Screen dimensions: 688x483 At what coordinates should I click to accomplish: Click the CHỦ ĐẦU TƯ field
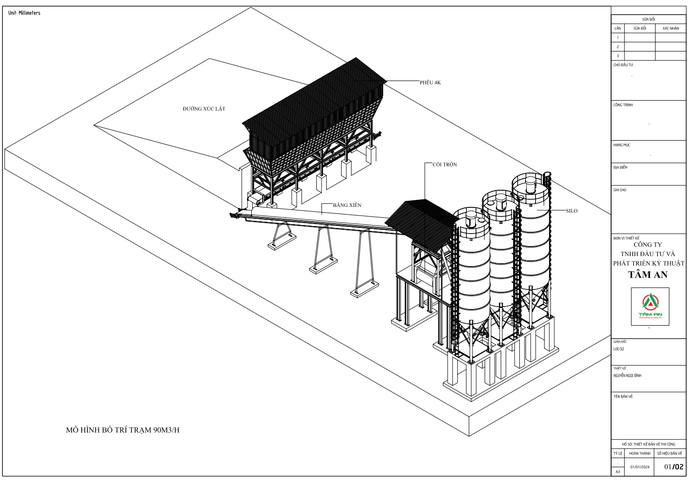click(623, 65)
